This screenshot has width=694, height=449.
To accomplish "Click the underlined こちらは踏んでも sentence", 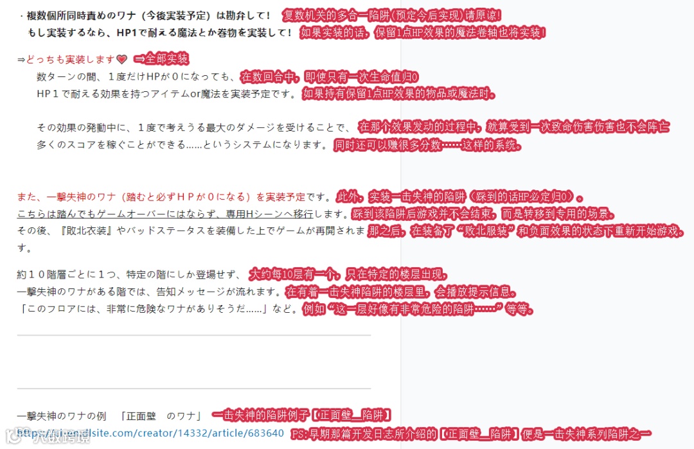I will (x=165, y=214).
